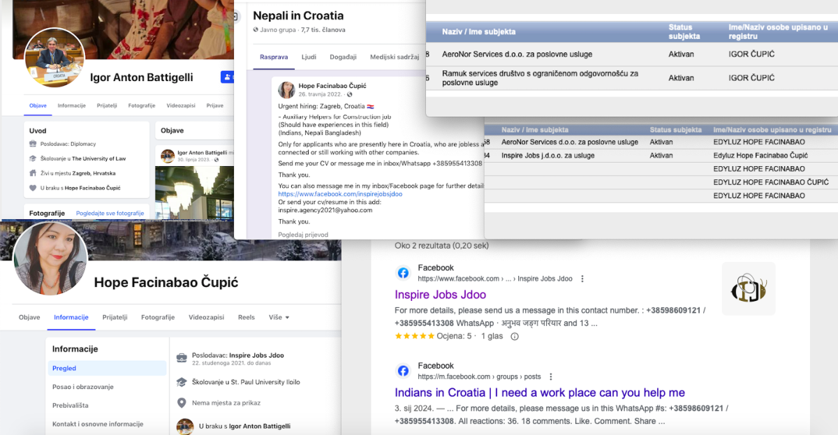Screen dimensions: 838x435
Task: Click the globe icon beside Javno grupa
Action: (x=256, y=30)
